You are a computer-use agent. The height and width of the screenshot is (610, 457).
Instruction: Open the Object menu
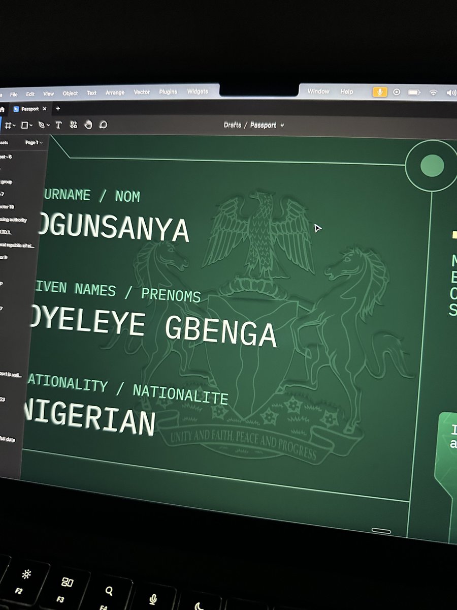coord(70,93)
